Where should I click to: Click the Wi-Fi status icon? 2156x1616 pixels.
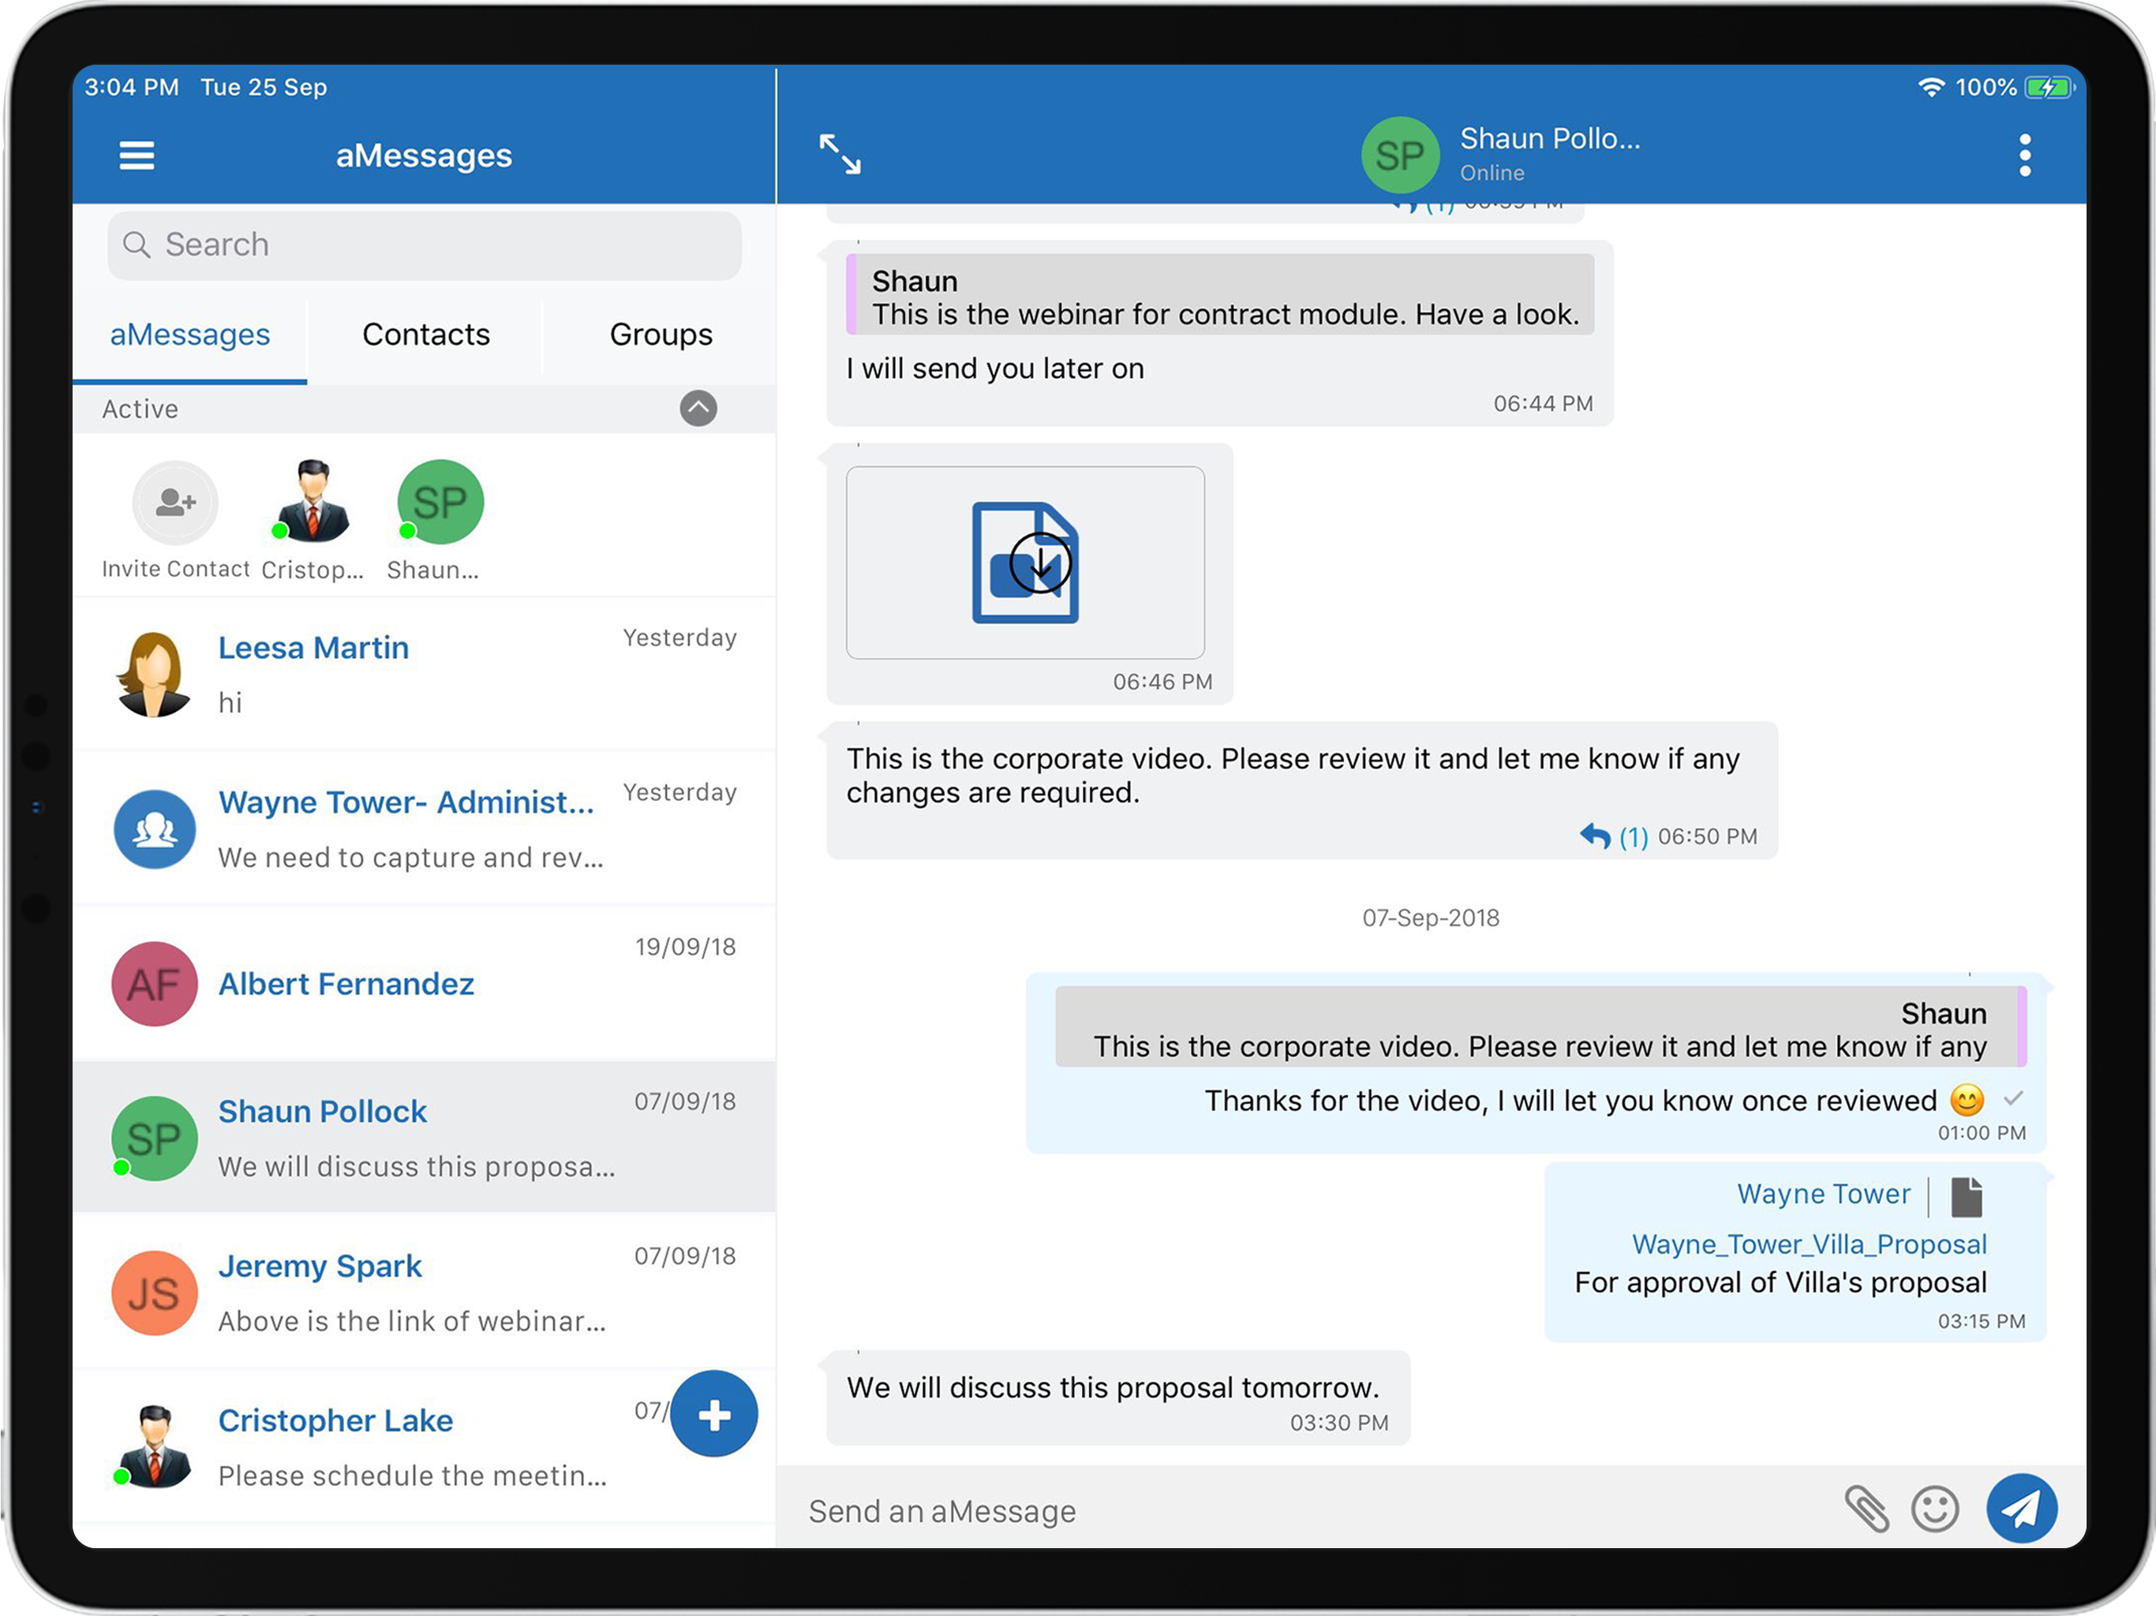point(1931,87)
